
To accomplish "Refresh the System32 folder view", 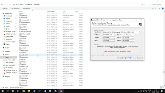I will pos(145,5).
